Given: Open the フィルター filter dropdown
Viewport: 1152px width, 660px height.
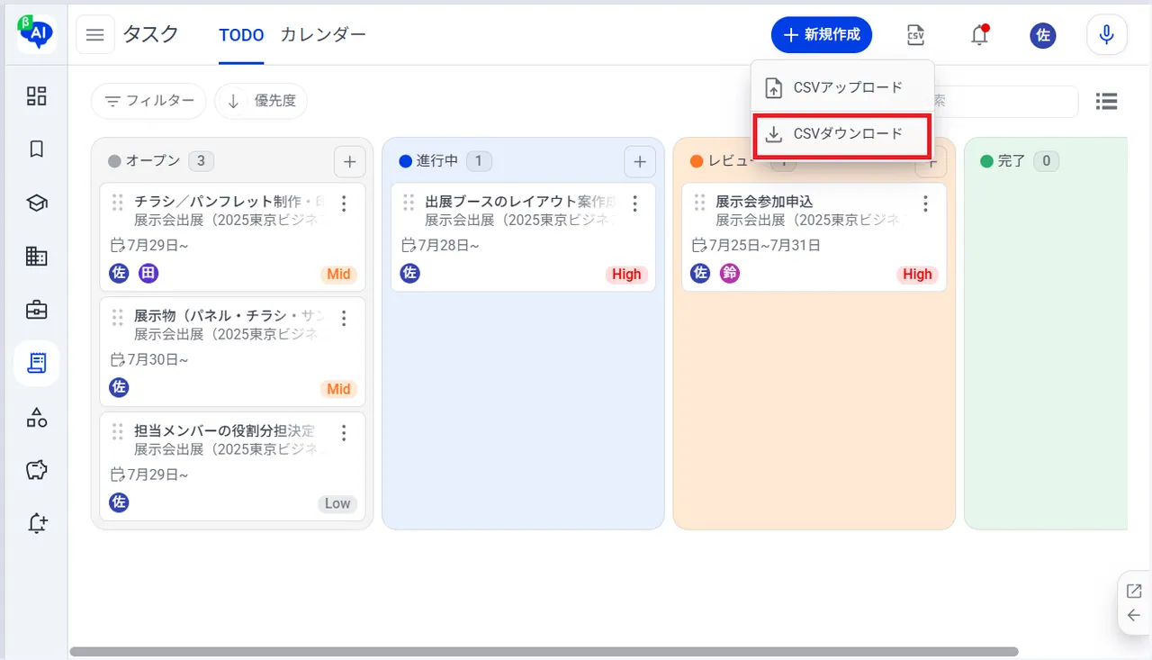Looking at the screenshot, I should (x=148, y=101).
